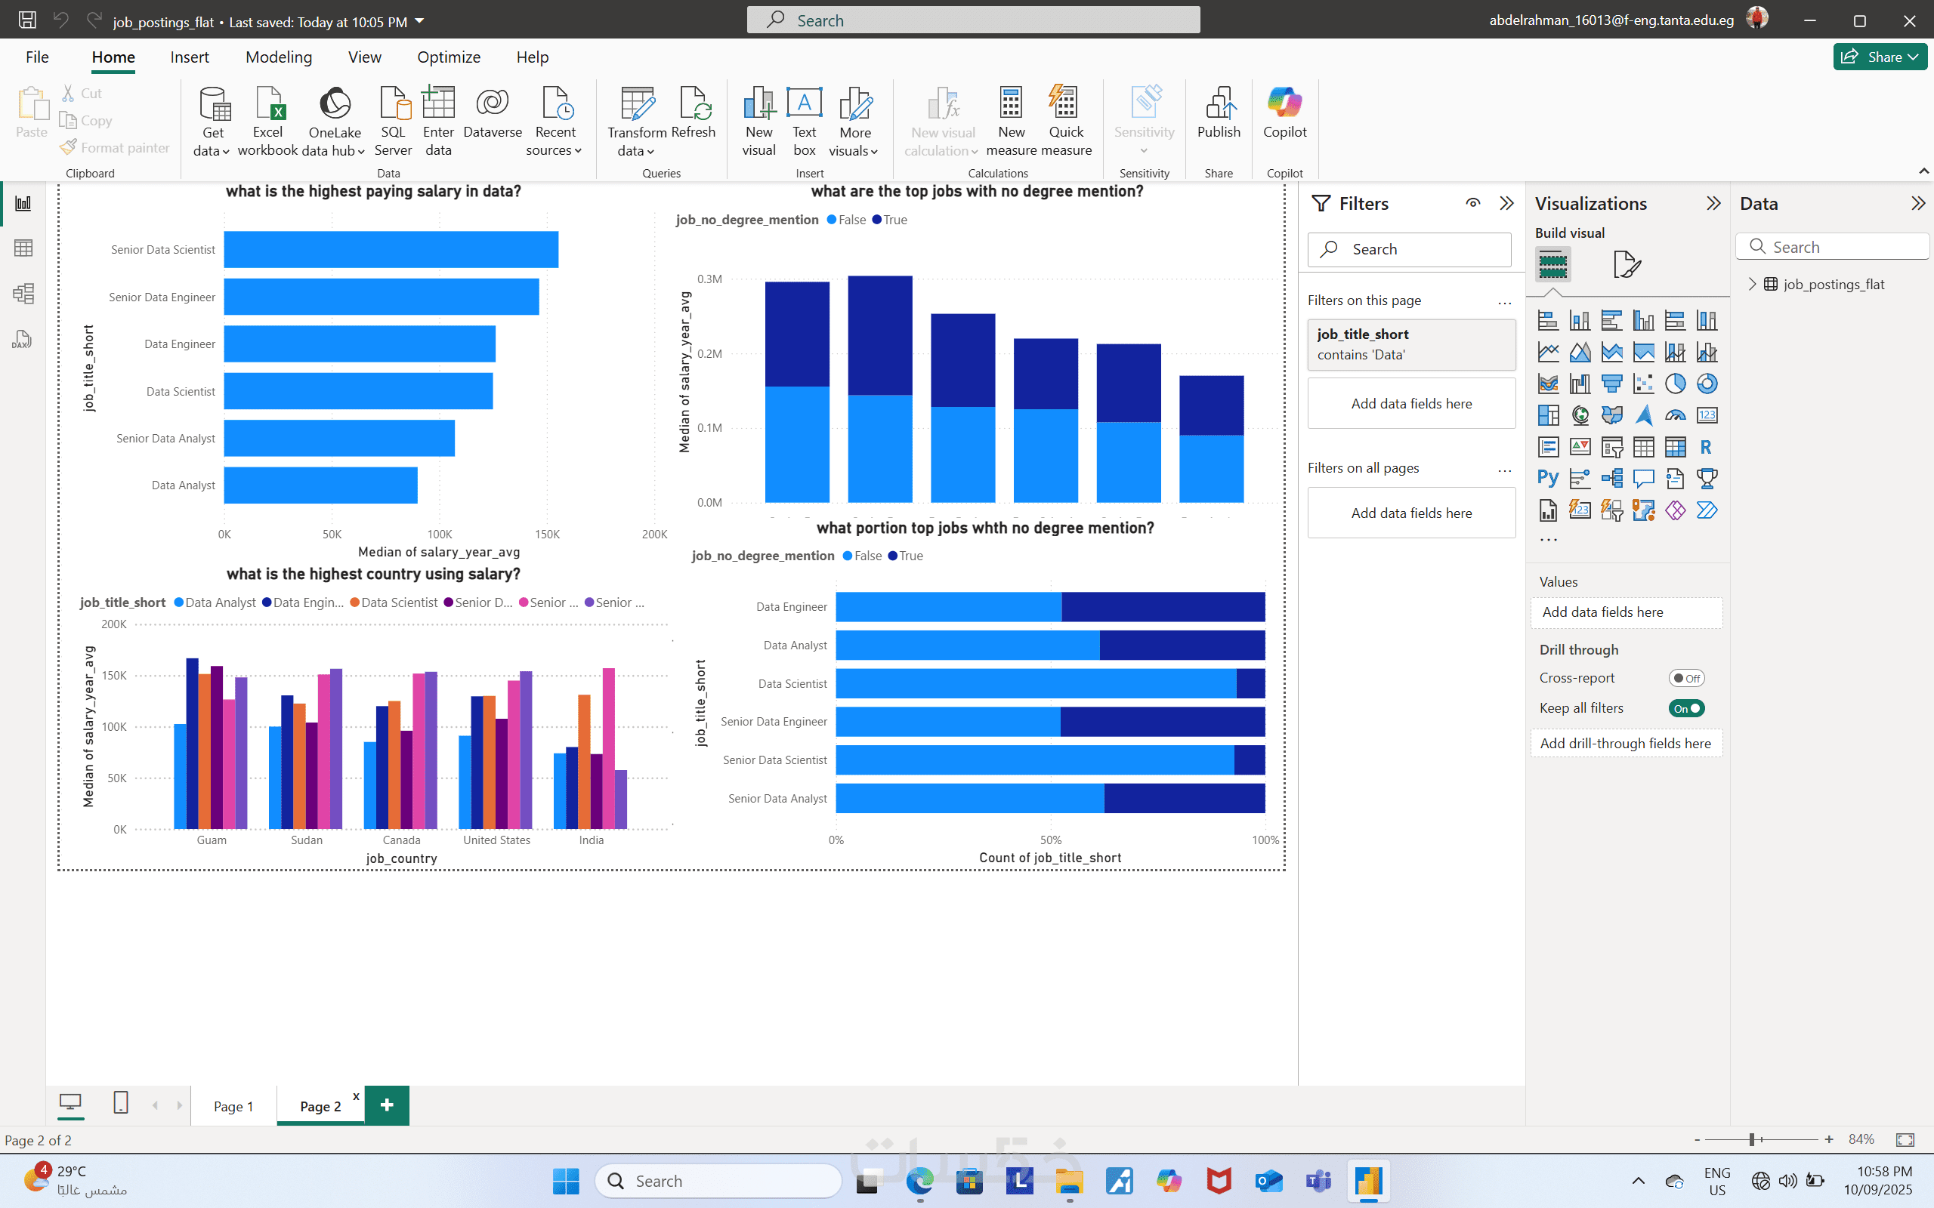1934x1208 pixels.
Task: Click the Share button
Action: [1879, 57]
